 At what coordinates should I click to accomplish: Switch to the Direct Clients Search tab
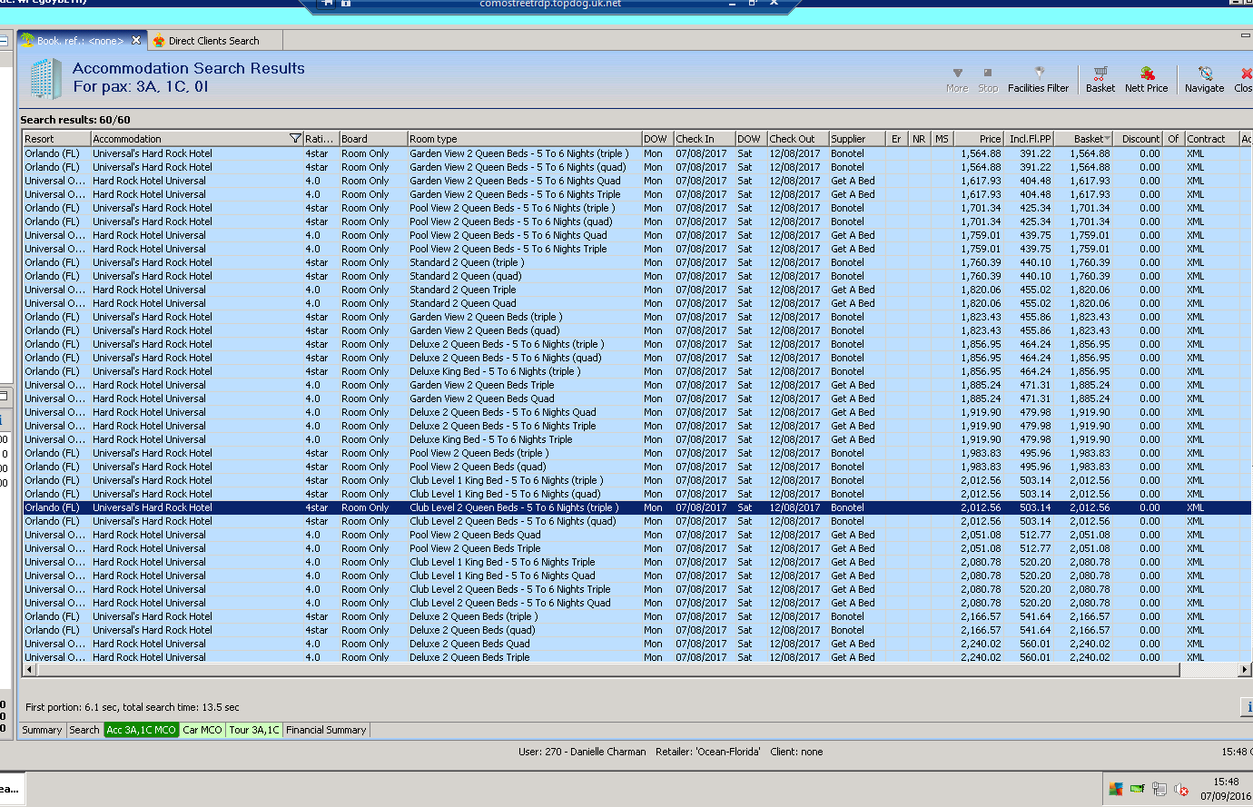tap(213, 41)
